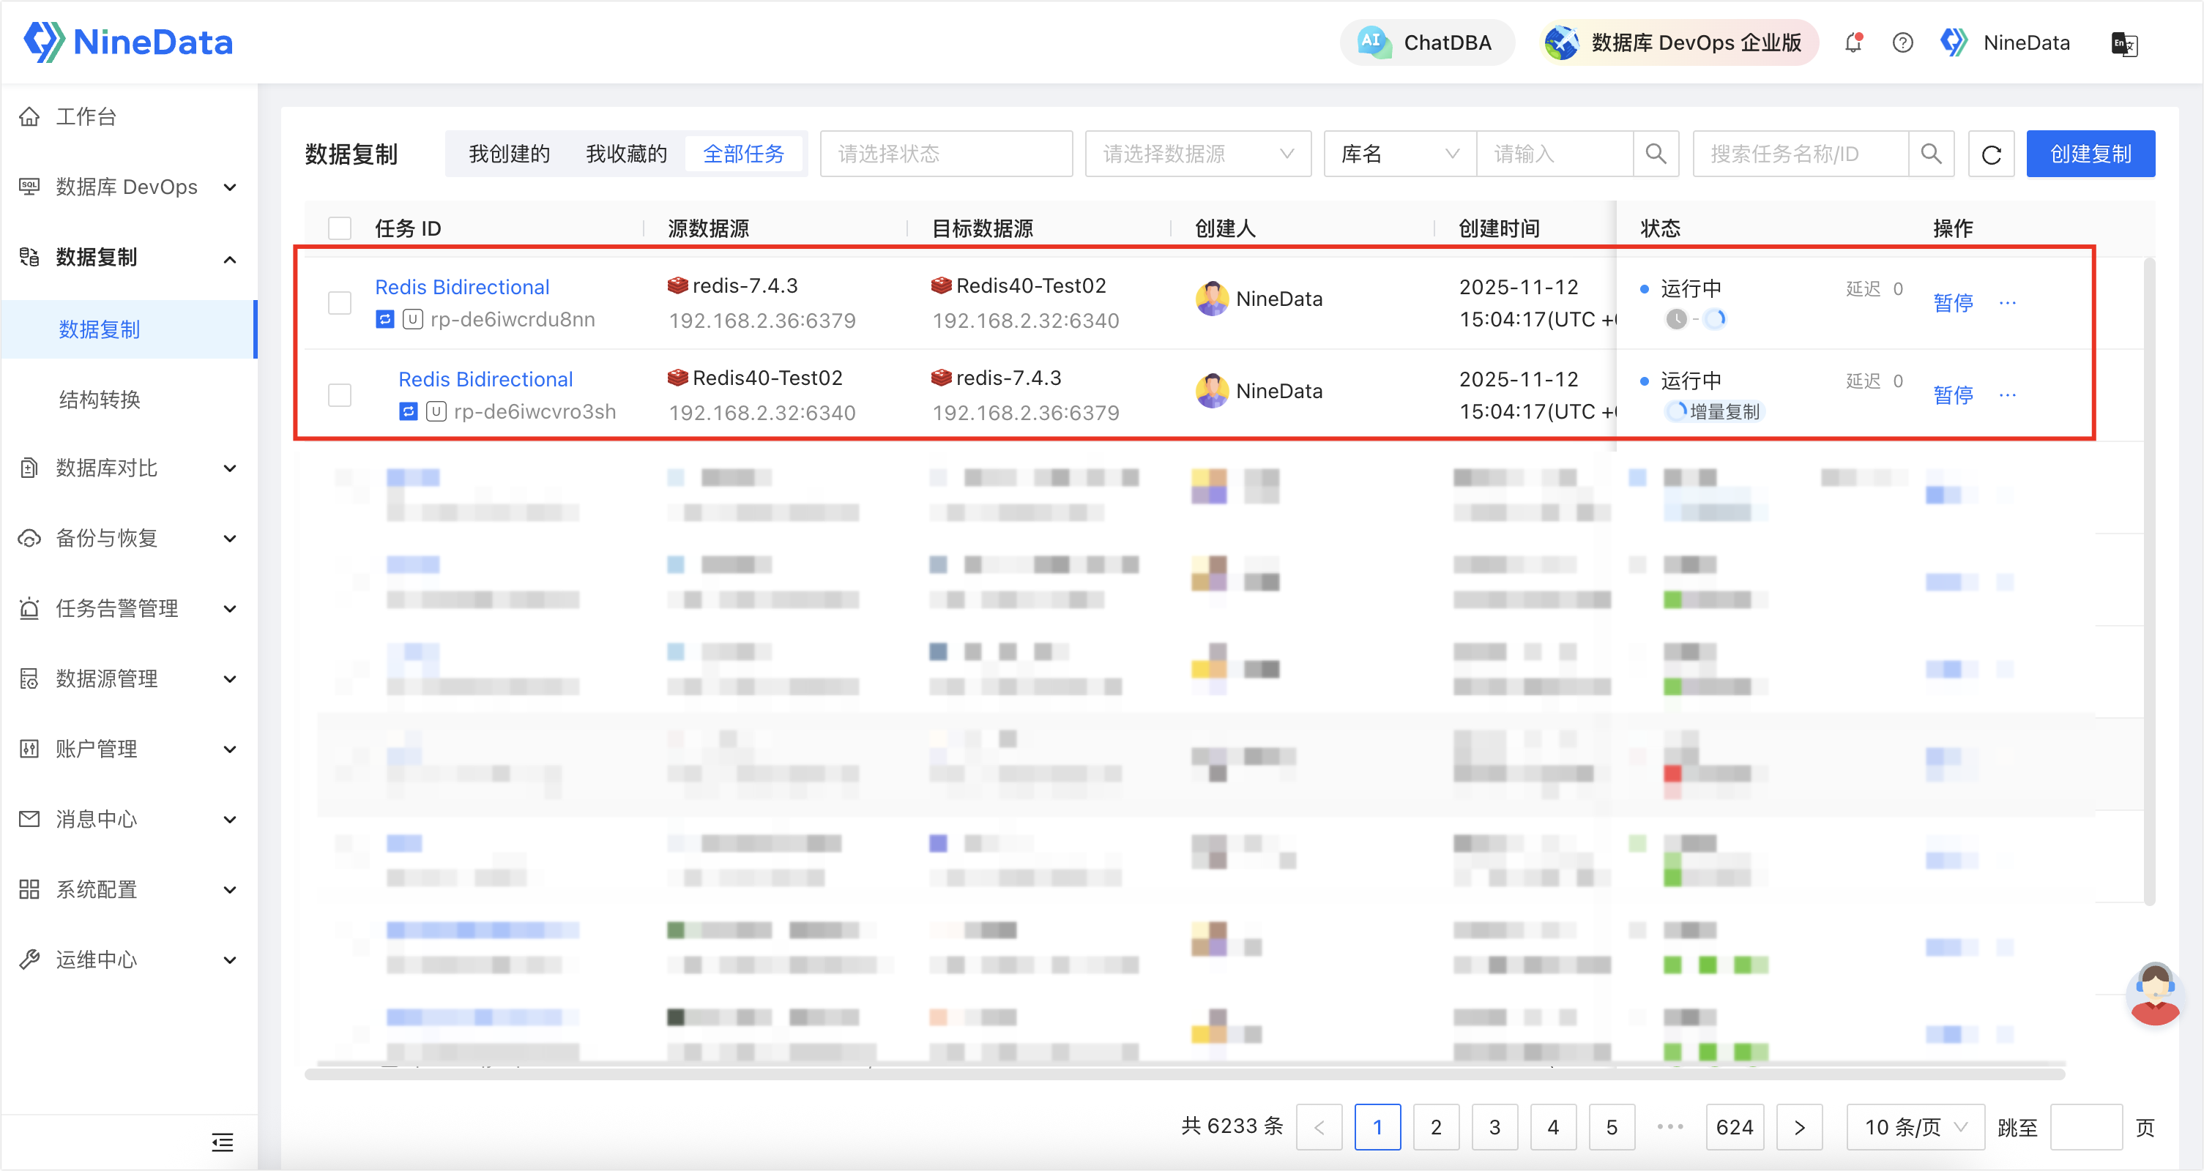Open the notification bell

coord(1853,42)
